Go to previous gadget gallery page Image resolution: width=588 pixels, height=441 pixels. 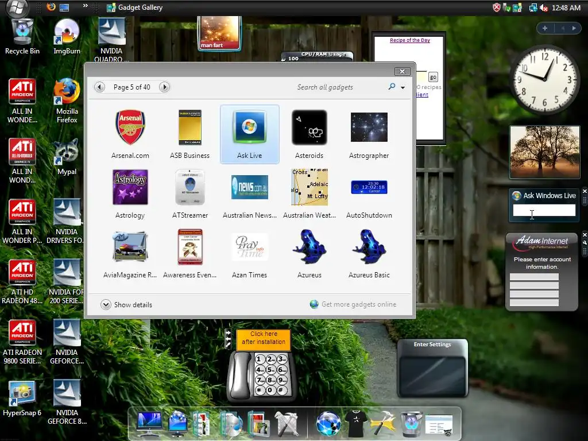[100, 87]
